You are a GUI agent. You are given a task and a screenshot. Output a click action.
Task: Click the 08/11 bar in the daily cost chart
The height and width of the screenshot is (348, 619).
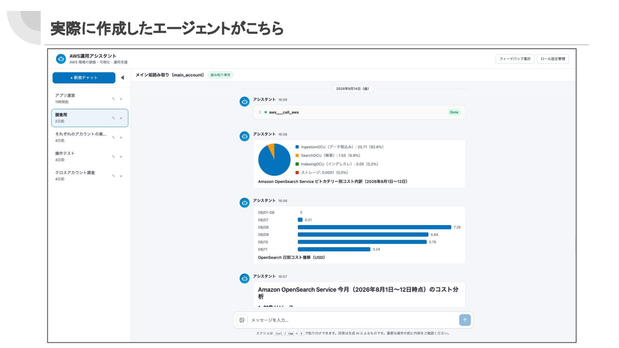point(334,249)
